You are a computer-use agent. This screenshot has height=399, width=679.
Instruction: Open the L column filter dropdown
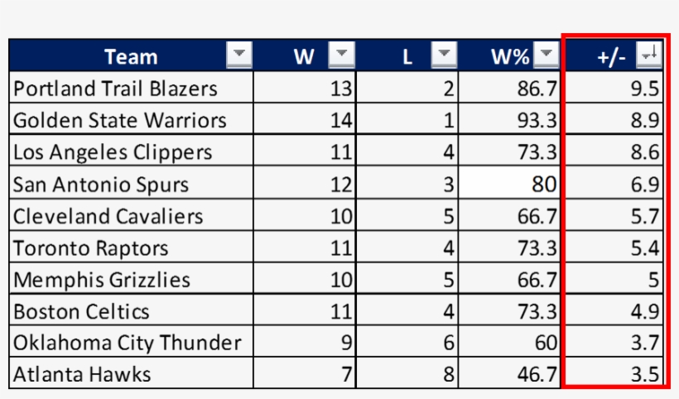445,55
